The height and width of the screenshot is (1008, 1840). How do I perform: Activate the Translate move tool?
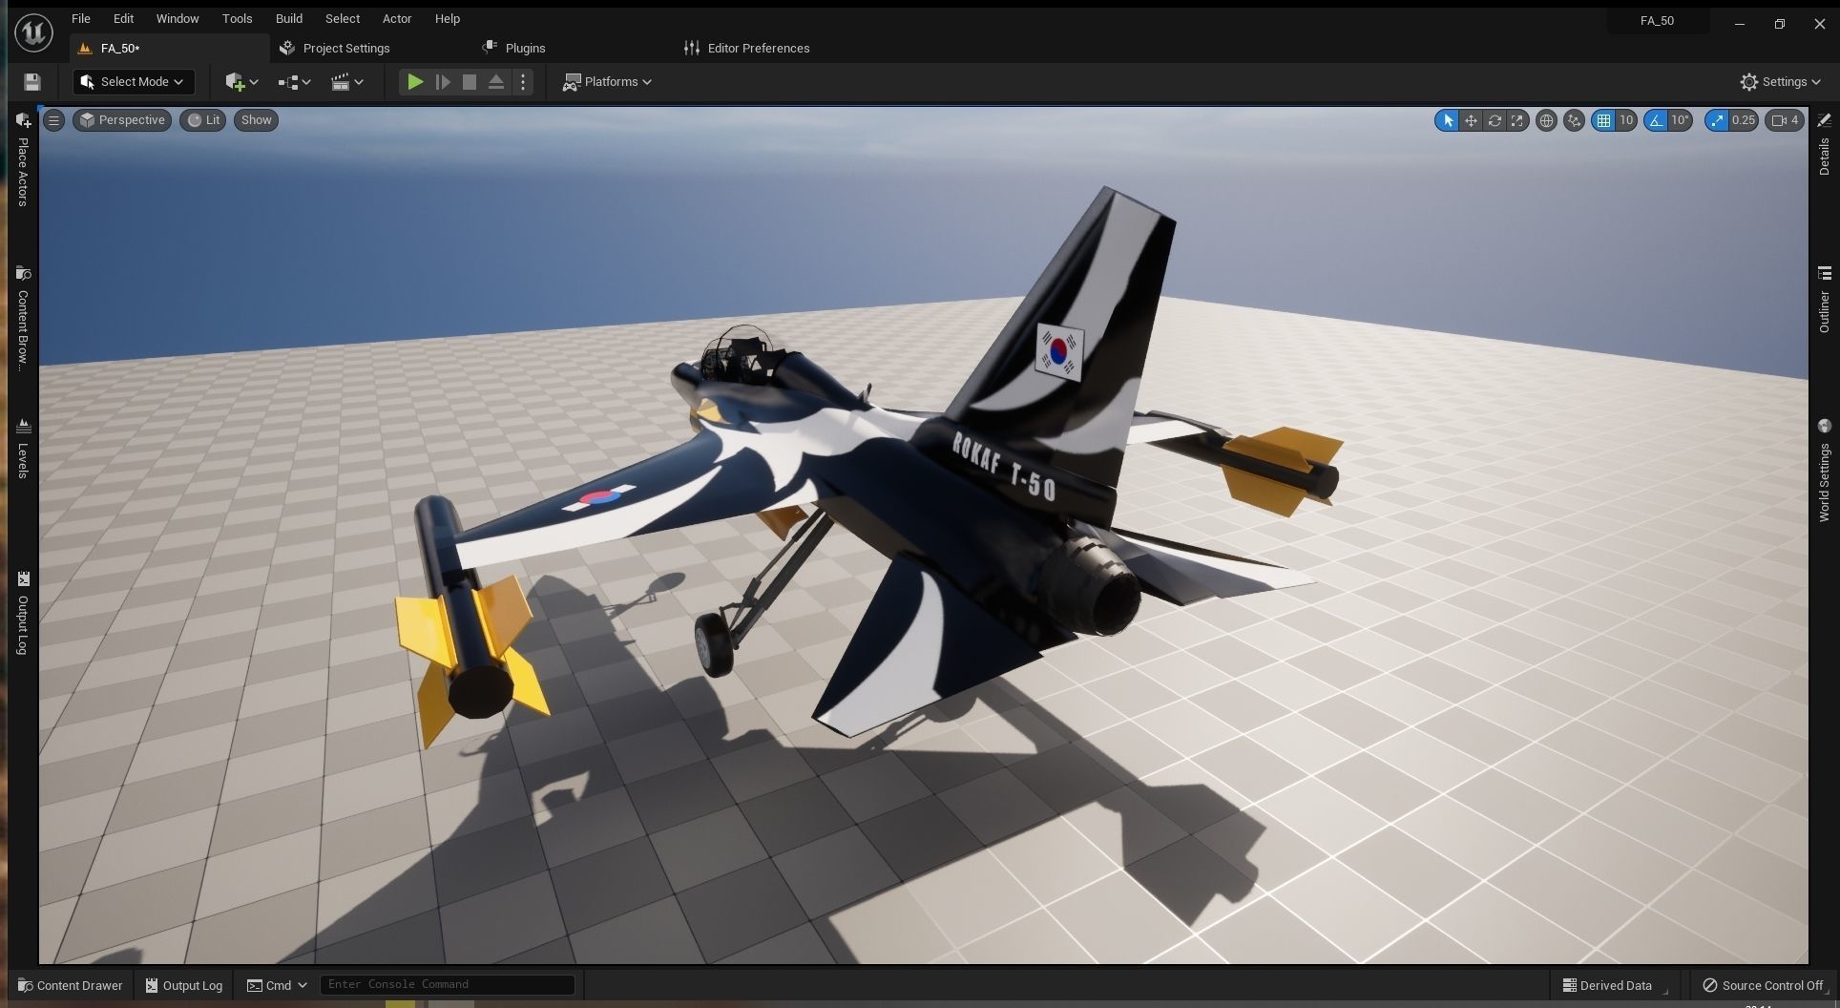click(1471, 120)
